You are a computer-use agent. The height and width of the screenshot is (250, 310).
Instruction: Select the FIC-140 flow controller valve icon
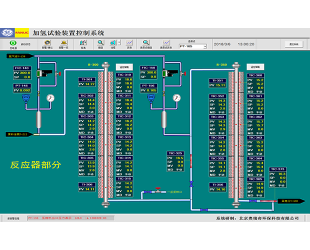[44, 73]
